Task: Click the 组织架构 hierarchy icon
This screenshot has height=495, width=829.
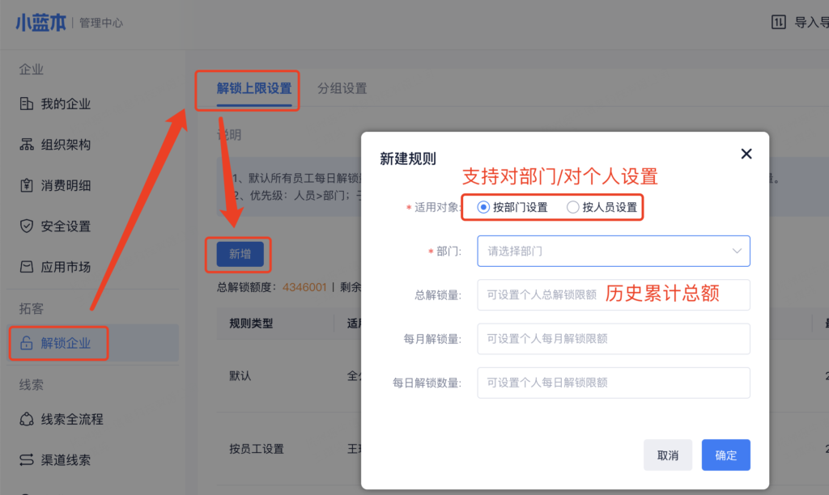Action: point(26,145)
